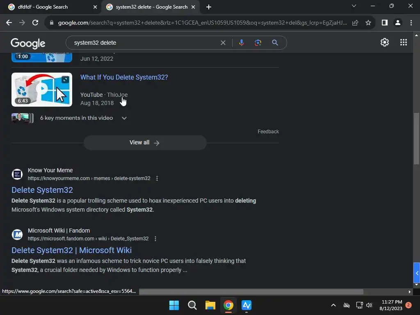Click Know Your Meme site favicon
Image resolution: width=420 pixels, height=315 pixels.
click(x=17, y=174)
